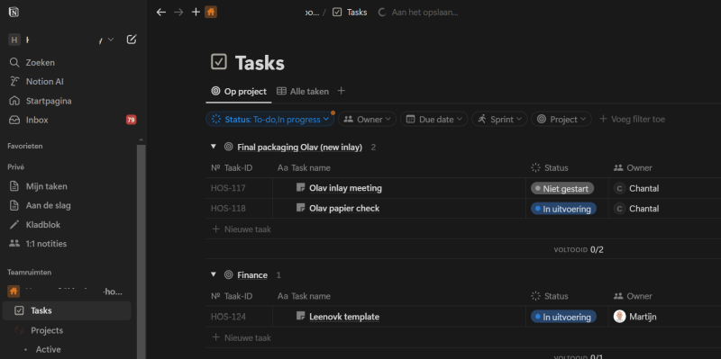This screenshot has height=359, width=721.
Task: Click the Tasks page title
Action: click(260, 63)
